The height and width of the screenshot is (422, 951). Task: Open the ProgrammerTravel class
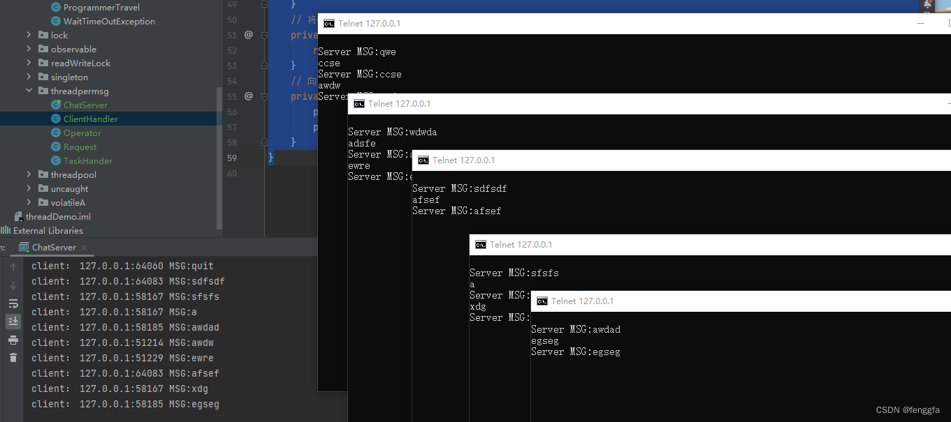[x=101, y=7]
